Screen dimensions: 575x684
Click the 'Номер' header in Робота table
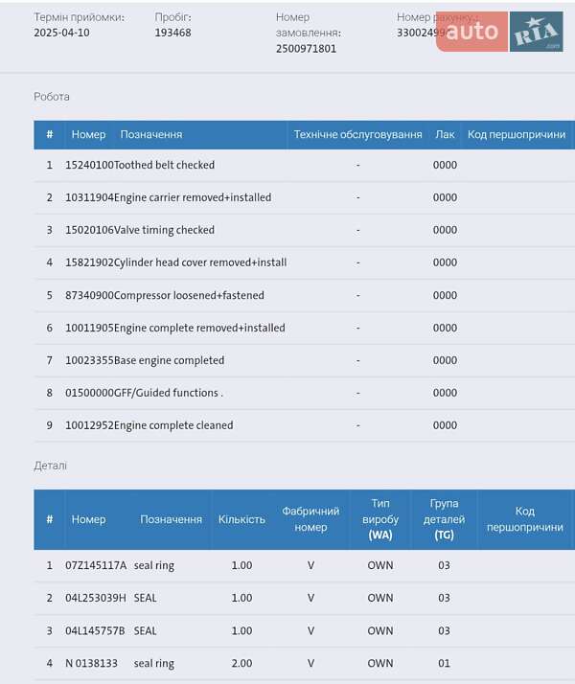(88, 135)
